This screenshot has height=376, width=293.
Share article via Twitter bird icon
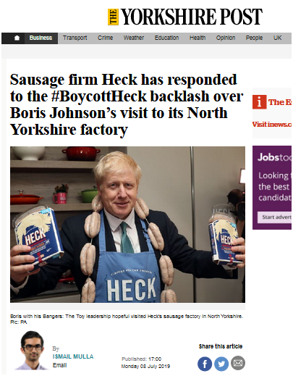coord(221,364)
